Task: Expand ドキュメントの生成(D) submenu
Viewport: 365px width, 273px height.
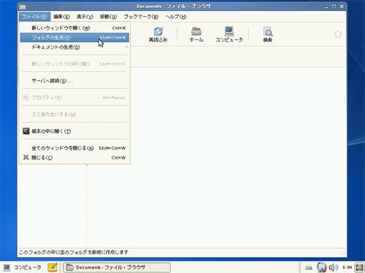Action: (74, 47)
